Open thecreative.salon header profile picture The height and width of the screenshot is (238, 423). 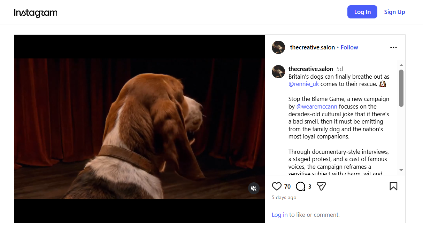click(x=278, y=47)
